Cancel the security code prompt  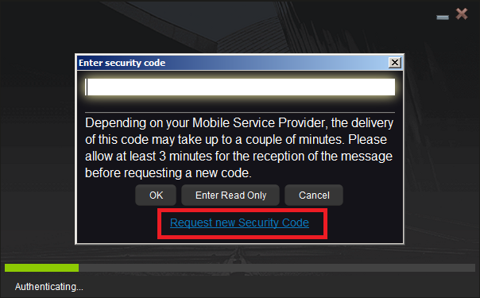[x=314, y=195]
